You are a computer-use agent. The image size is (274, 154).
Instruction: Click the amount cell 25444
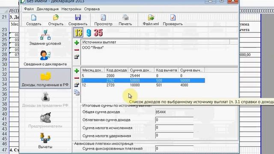tap(135, 76)
